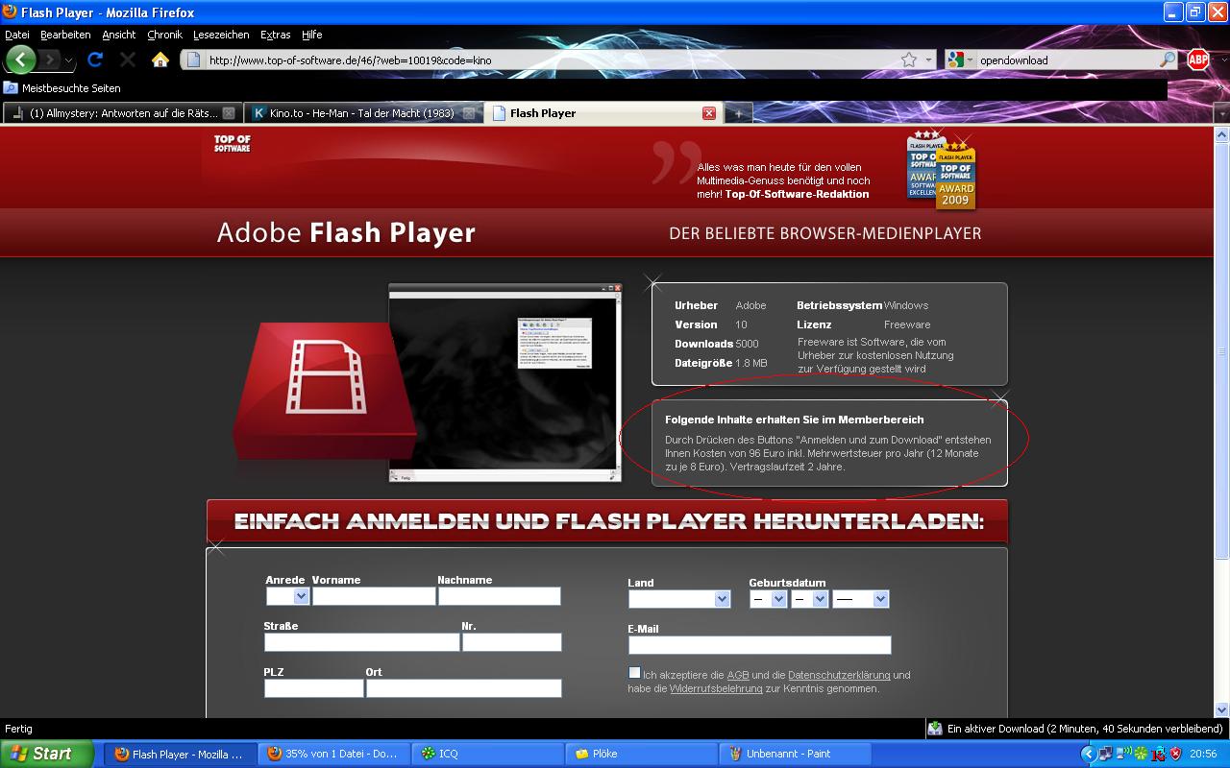Click the Flash Player screenshot thumbnail

[505, 382]
